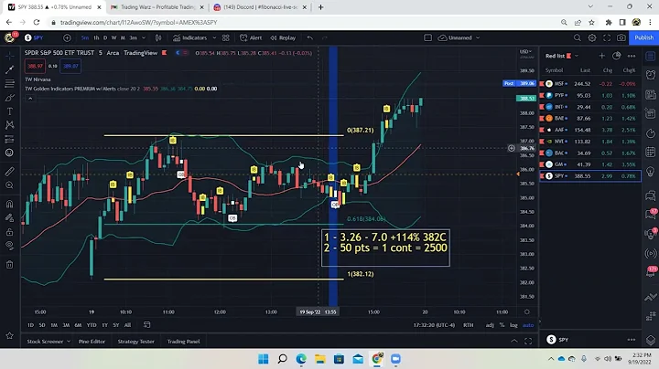The image size is (659, 369).
Task: Open the Strategy Tester tab
Action: coord(135,342)
